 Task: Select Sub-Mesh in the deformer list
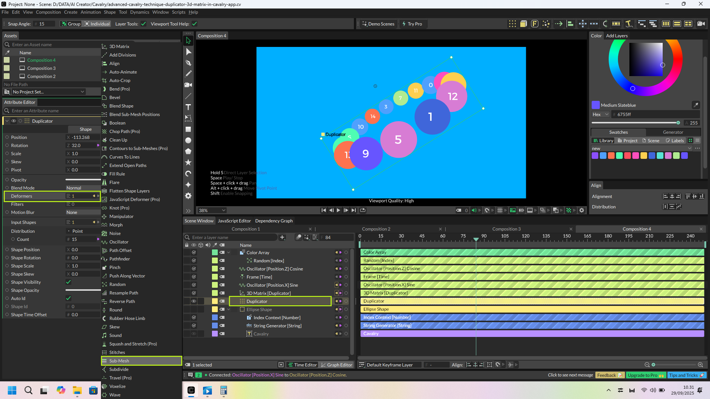pos(119,361)
